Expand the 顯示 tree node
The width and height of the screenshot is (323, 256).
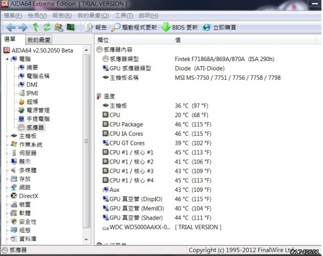coord(7,162)
